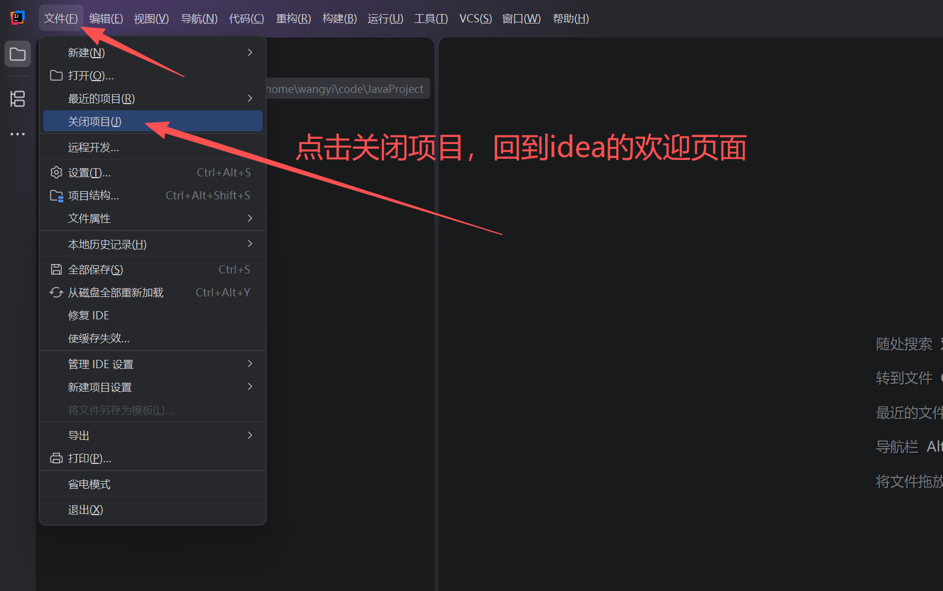Click the More Tool Windows ellipsis icon
Screen dimensions: 943x591
pyautogui.click(x=17, y=133)
